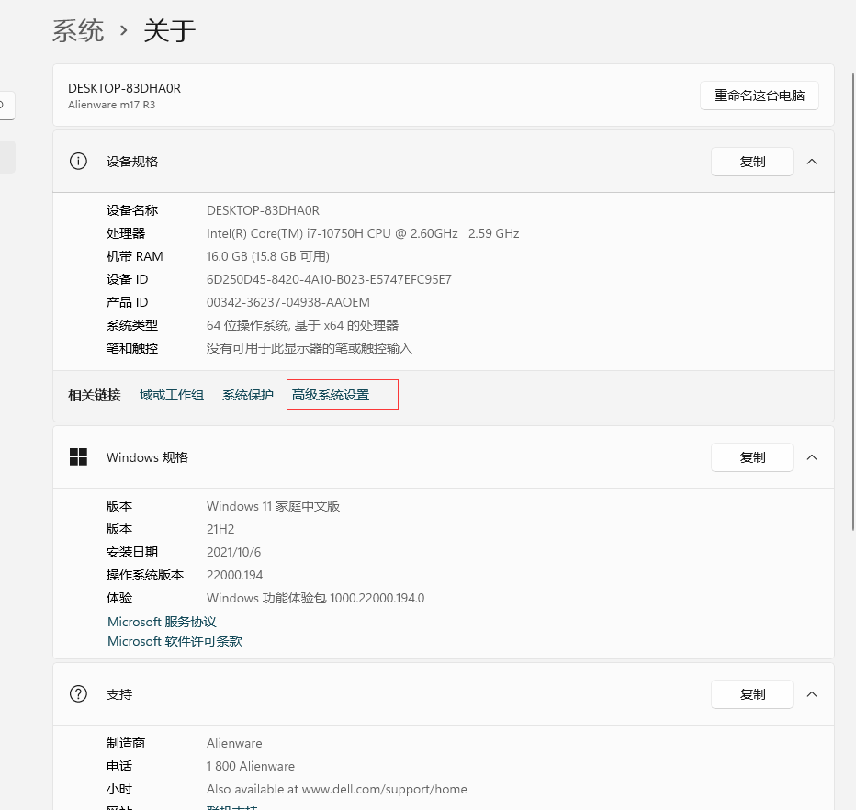Go back to 系统 breadcrumb

click(78, 30)
